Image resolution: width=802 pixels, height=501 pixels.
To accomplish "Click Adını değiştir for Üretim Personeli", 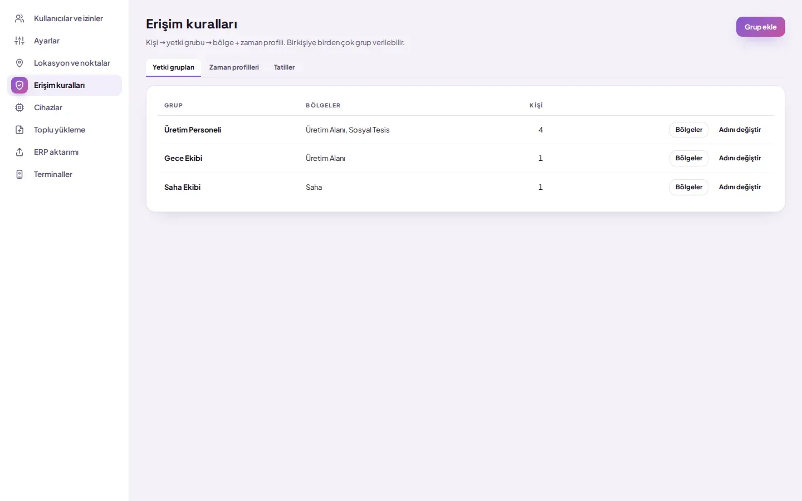I will pos(740,130).
